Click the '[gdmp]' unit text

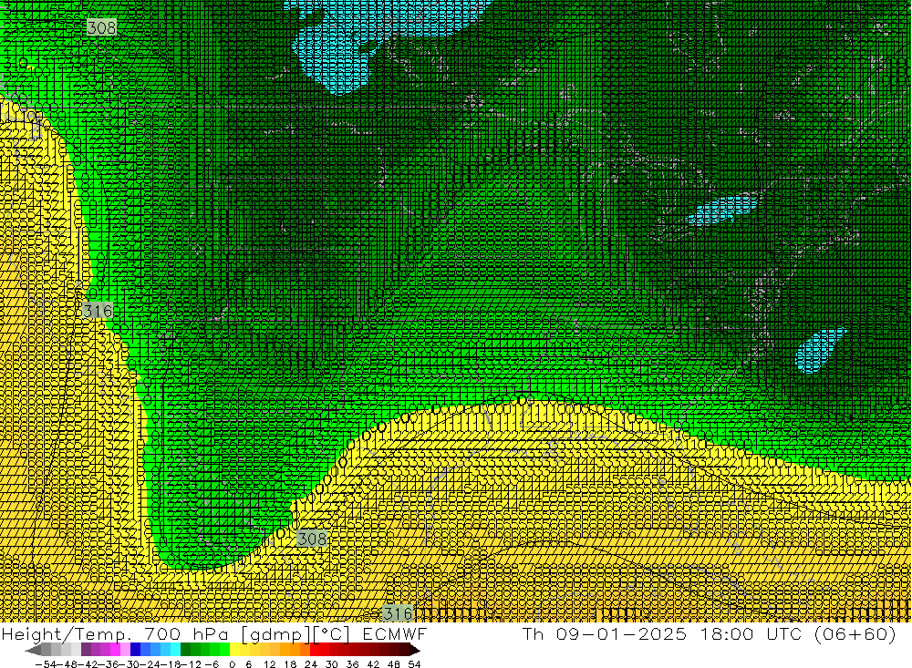point(277,634)
